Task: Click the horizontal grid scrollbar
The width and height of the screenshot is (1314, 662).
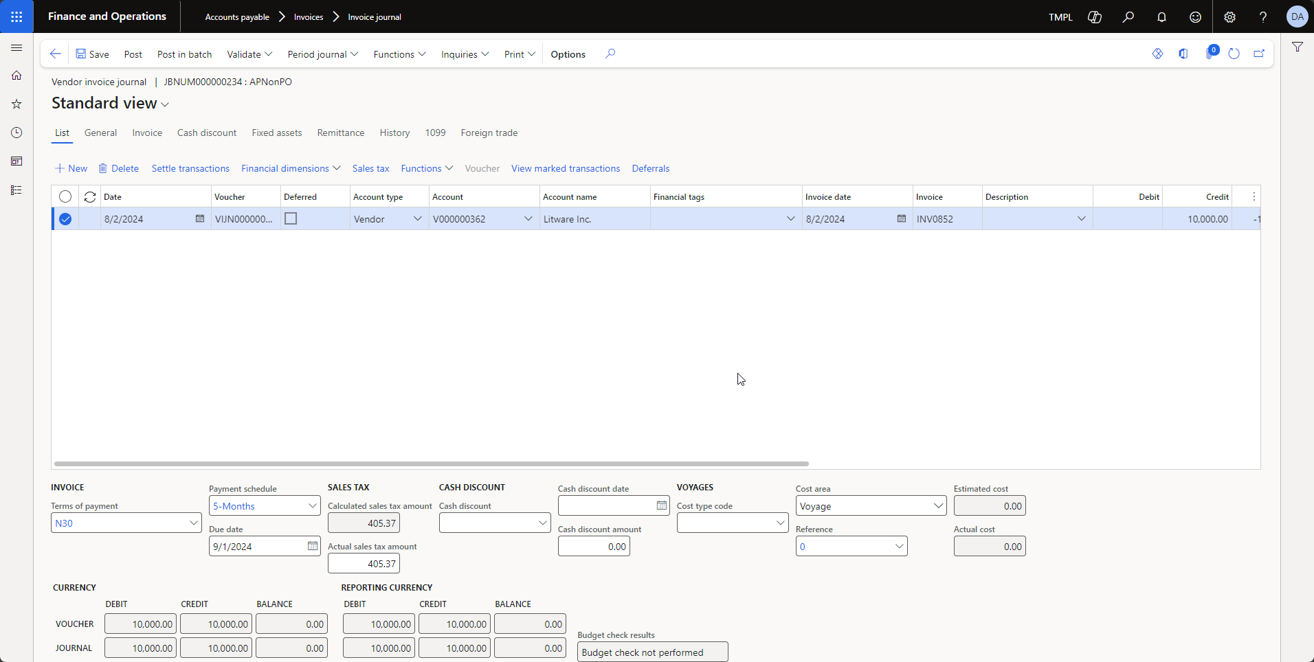Action: [x=432, y=464]
